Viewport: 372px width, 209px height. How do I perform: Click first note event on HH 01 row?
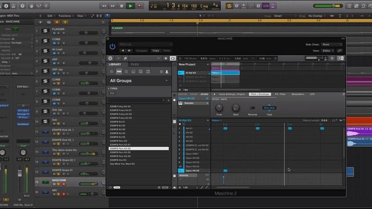[226, 128]
